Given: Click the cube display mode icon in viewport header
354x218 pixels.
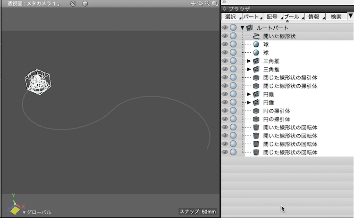Looking at the screenshot, I should [85, 4].
